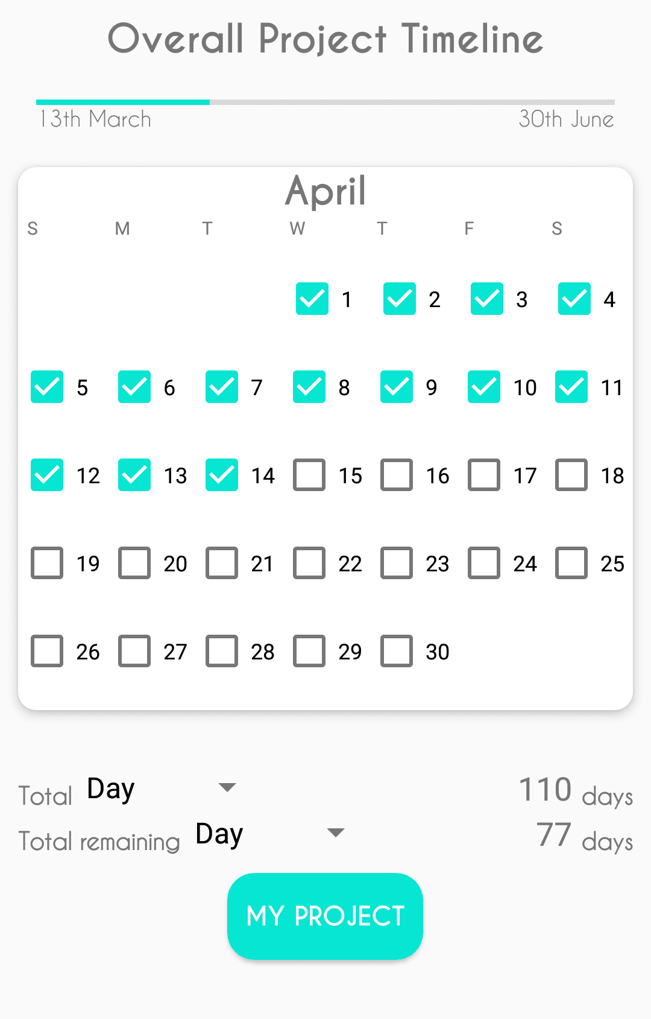Tick the checkbox next to 22
Image resolution: width=651 pixels, height=1019 pixels.
coord(309,563)
